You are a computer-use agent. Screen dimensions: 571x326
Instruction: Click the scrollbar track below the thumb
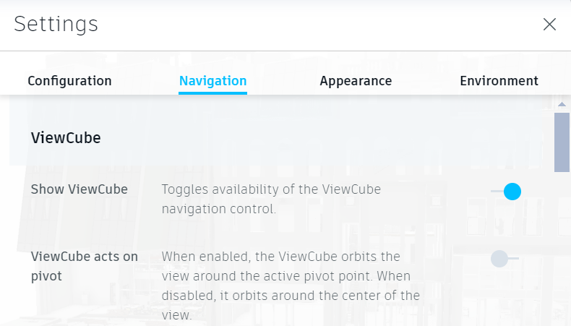(x=562, y=246)
